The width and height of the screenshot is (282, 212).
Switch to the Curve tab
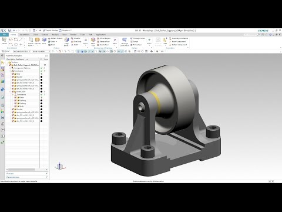36,35
